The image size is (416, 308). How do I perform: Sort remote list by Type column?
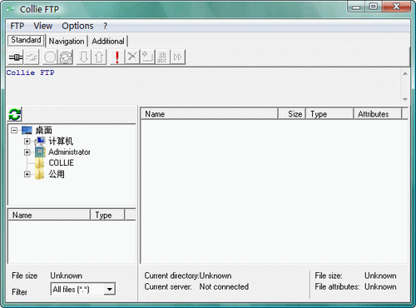pos(329,114)
